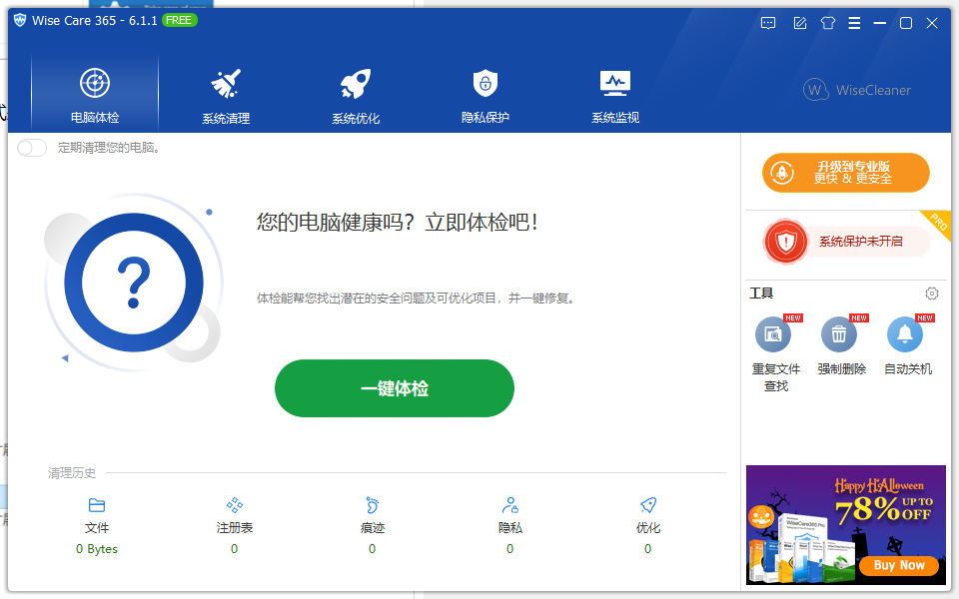Open the tools settings gear icon
The image size is (959, 599).
tap(931, 294)
